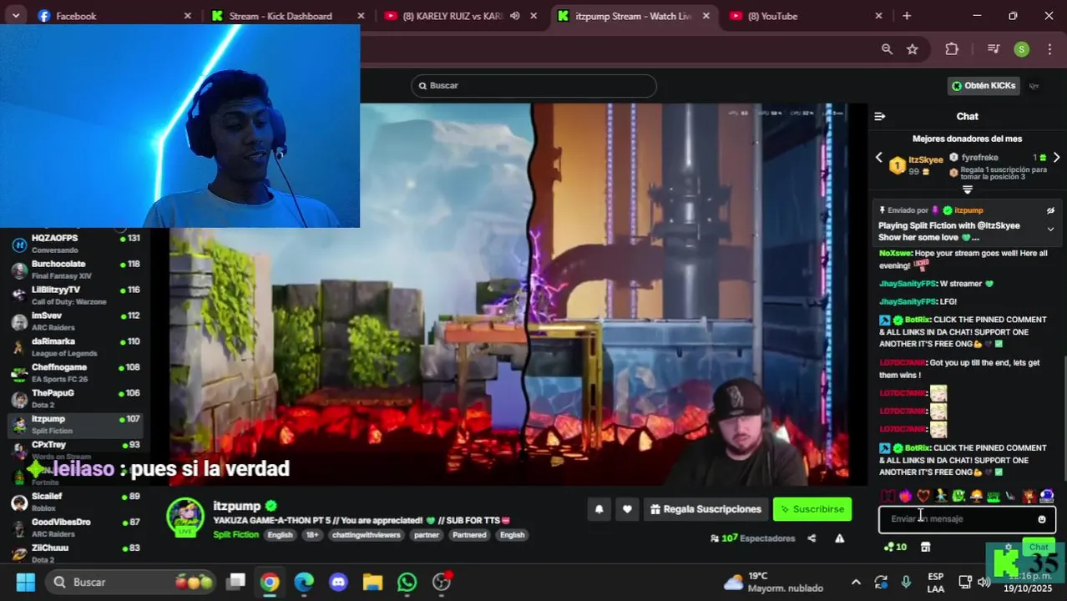Screen dimensions: 1067x601
Task: Share the stream with the share icon
Action: pos(812,538)
